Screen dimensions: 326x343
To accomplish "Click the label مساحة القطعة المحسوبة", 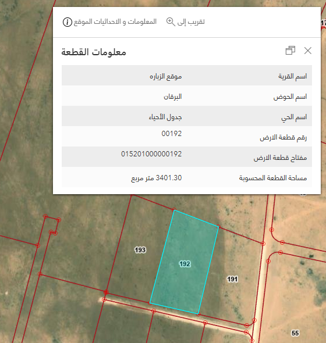I will tap(273, 178).
